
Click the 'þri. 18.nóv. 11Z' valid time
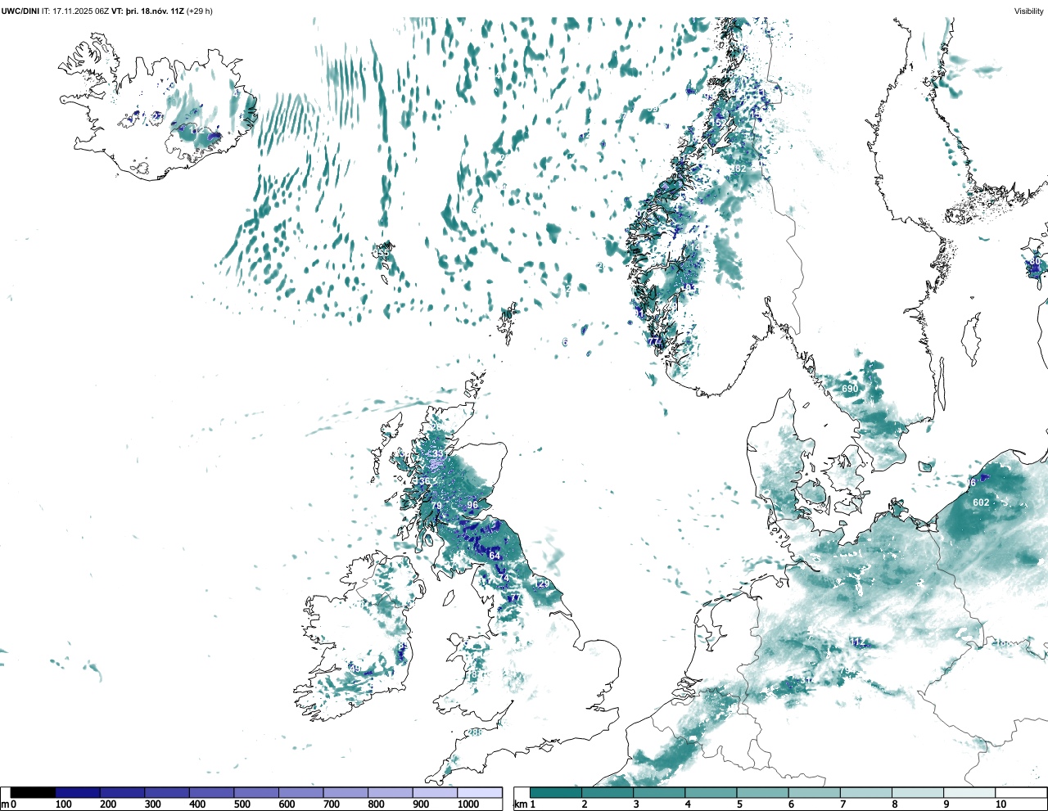click(156, 11)
